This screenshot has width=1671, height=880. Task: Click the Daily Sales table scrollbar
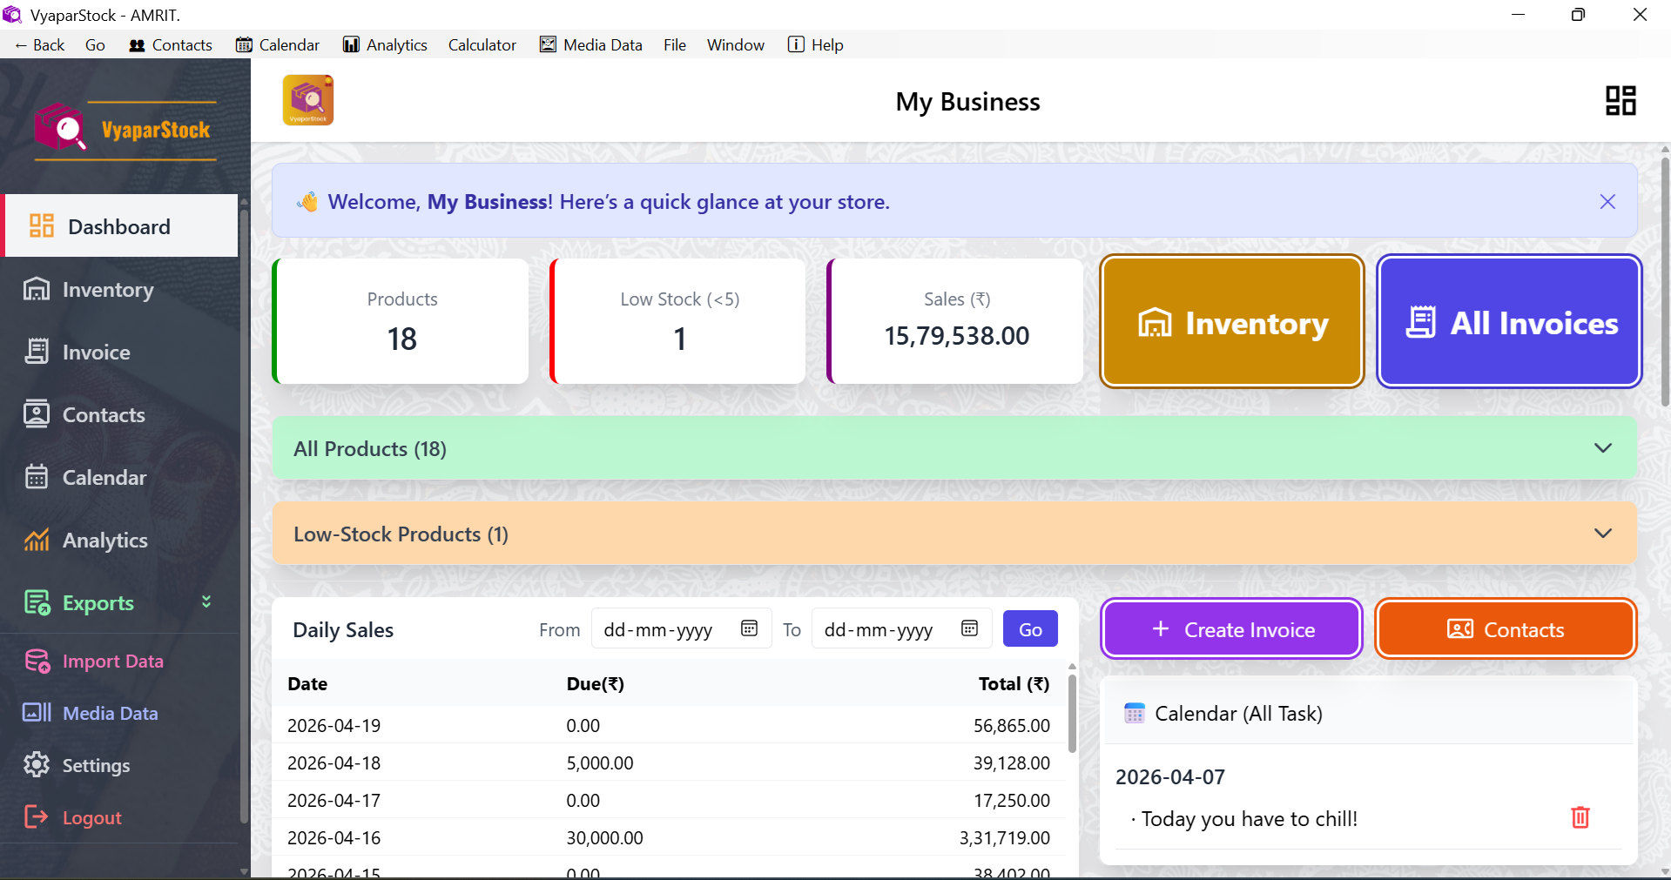[1072, 714]
